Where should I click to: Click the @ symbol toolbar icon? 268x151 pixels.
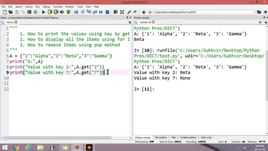[x=35, y=12]
